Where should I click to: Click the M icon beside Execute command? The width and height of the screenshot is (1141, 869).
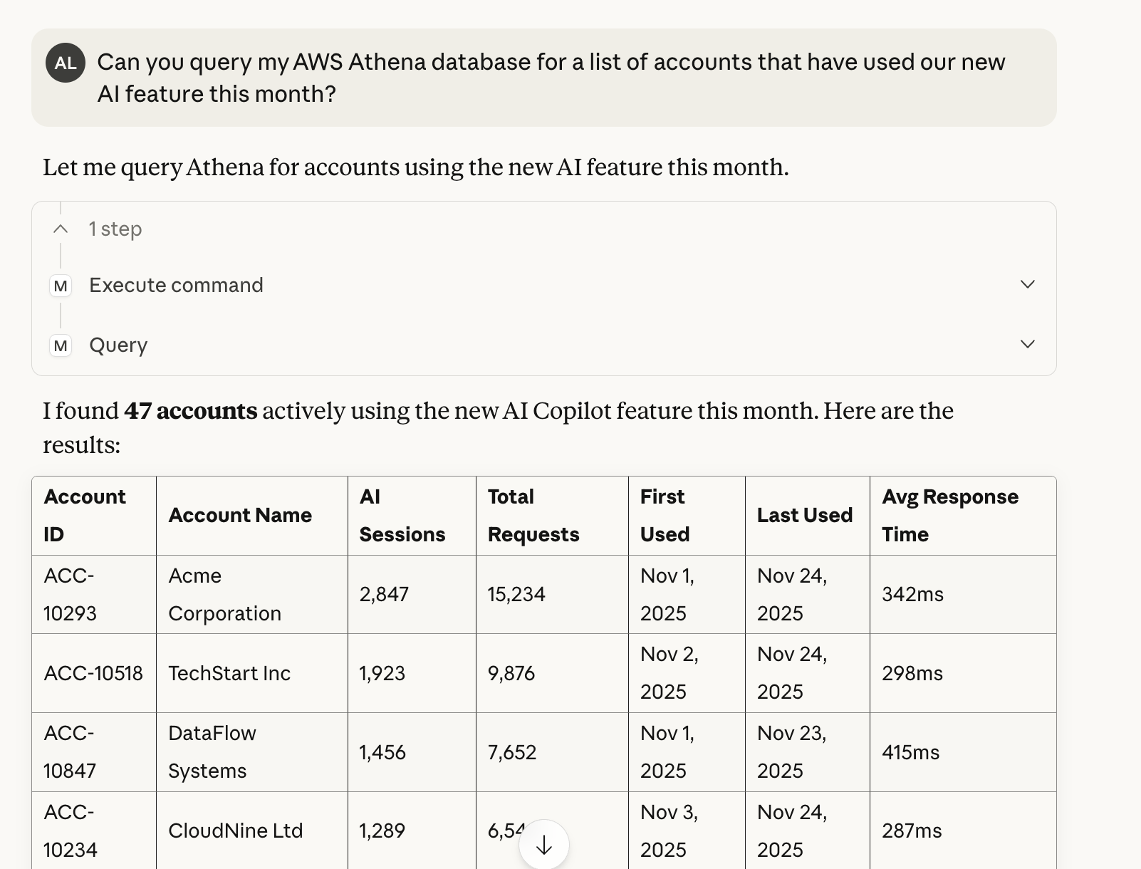click(61, 285)
